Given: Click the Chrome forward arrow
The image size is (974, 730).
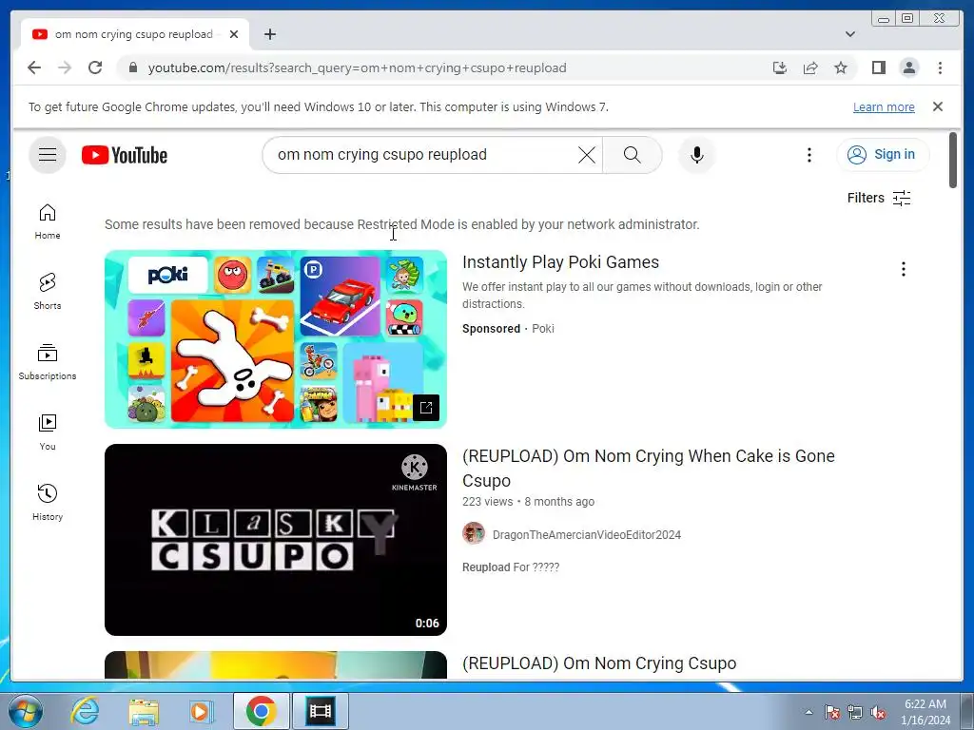Looking at the screenshot, I should click(65, 67).
